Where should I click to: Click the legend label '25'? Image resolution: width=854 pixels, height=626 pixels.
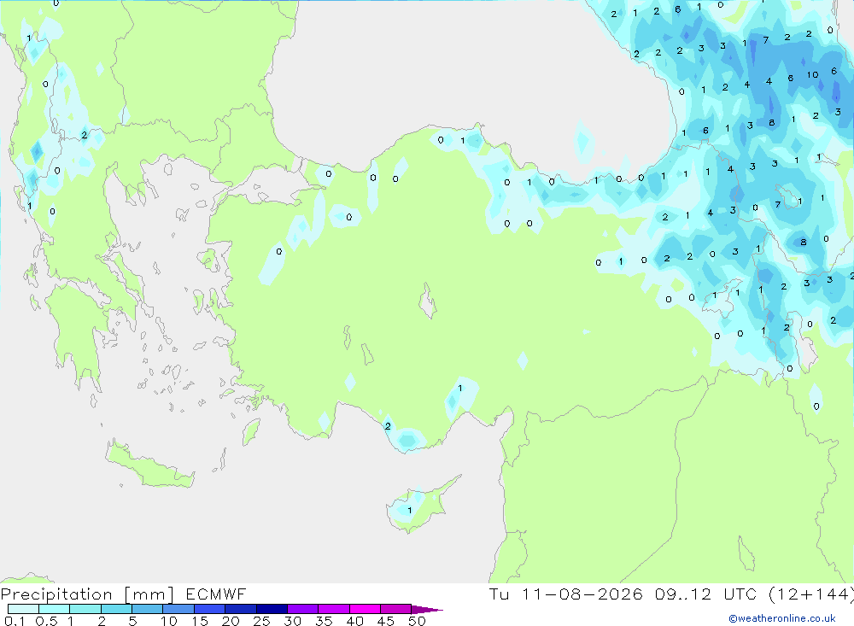pos(262,621)
